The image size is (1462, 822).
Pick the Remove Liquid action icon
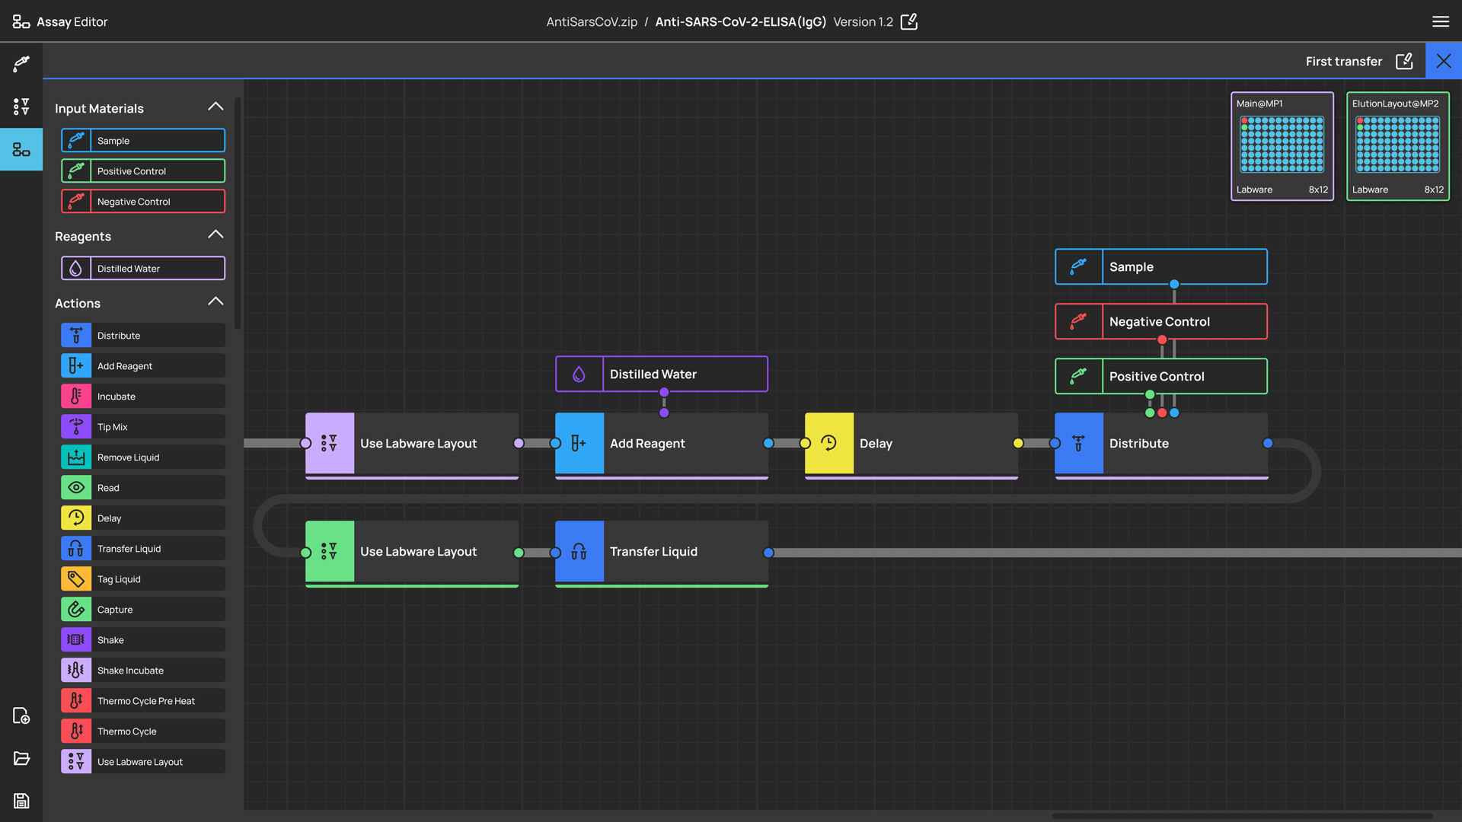[76, 457]
